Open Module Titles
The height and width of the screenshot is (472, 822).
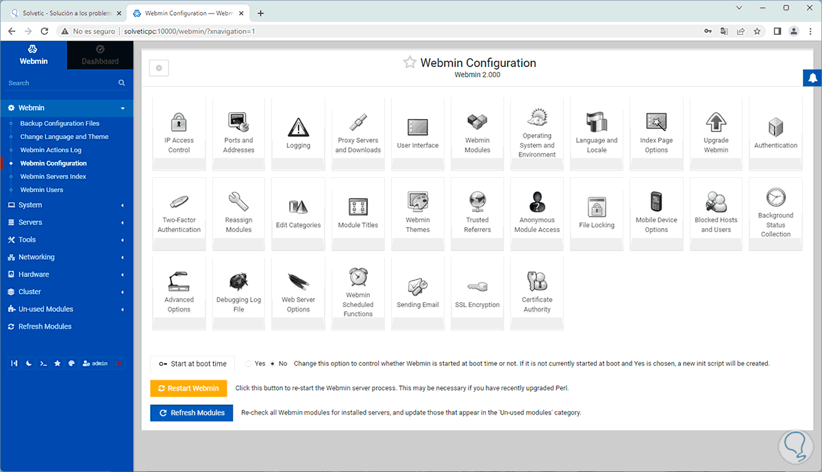pyautogui.click(x=358, y=214)
